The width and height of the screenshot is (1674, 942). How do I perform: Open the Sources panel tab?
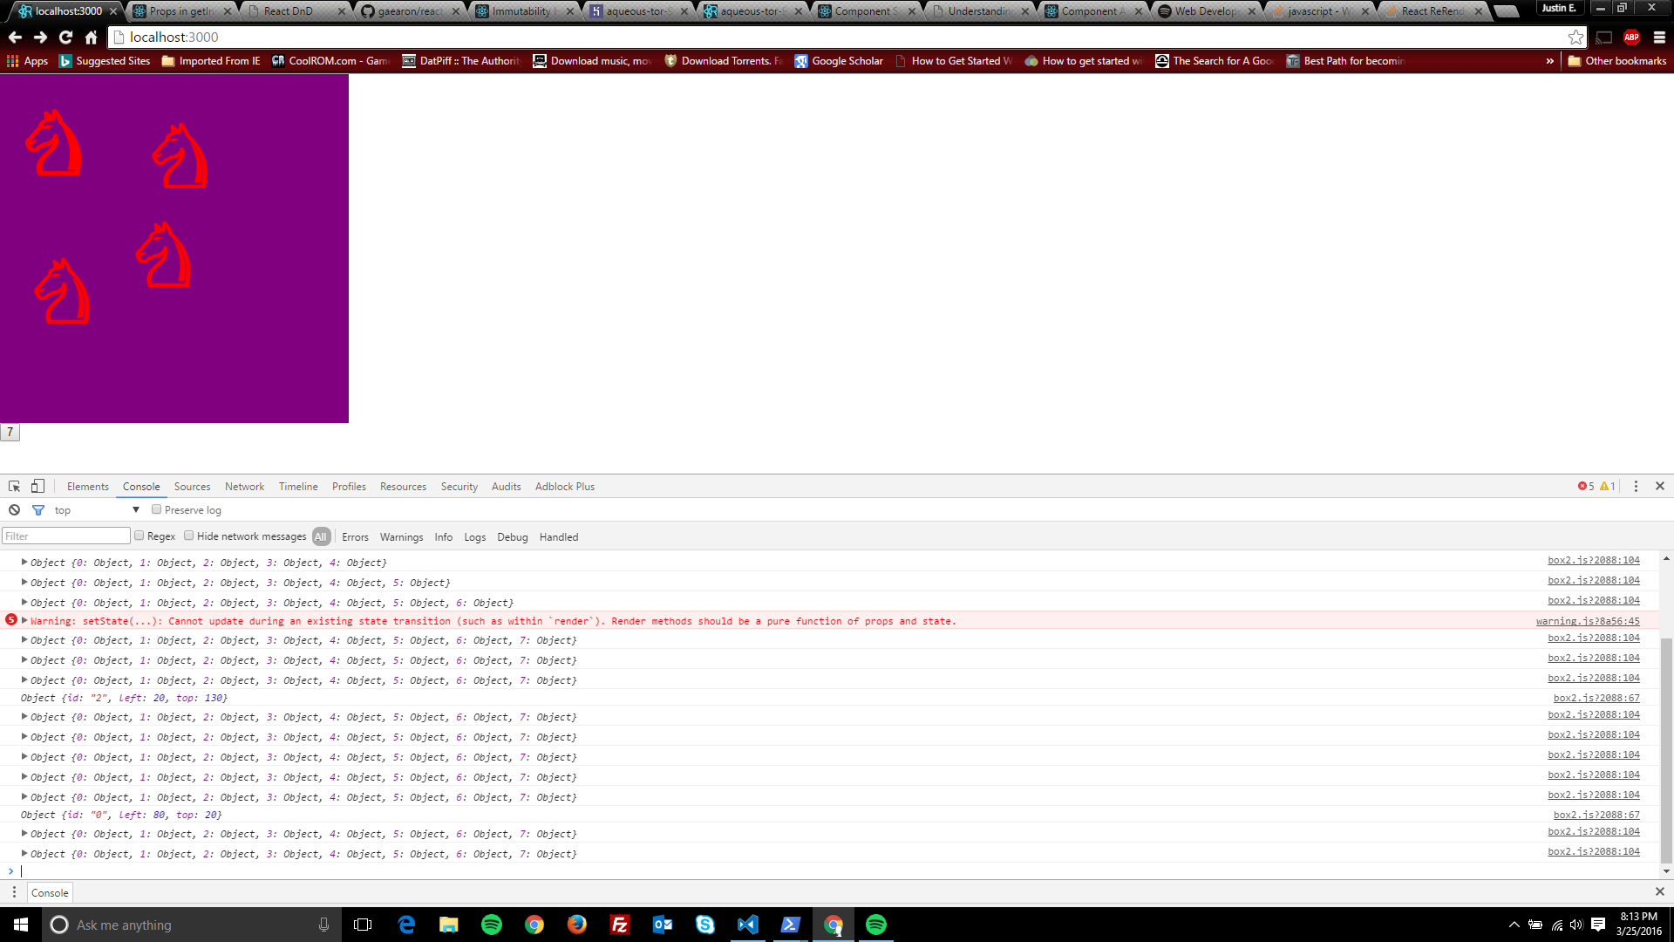(x=192, y=487)
